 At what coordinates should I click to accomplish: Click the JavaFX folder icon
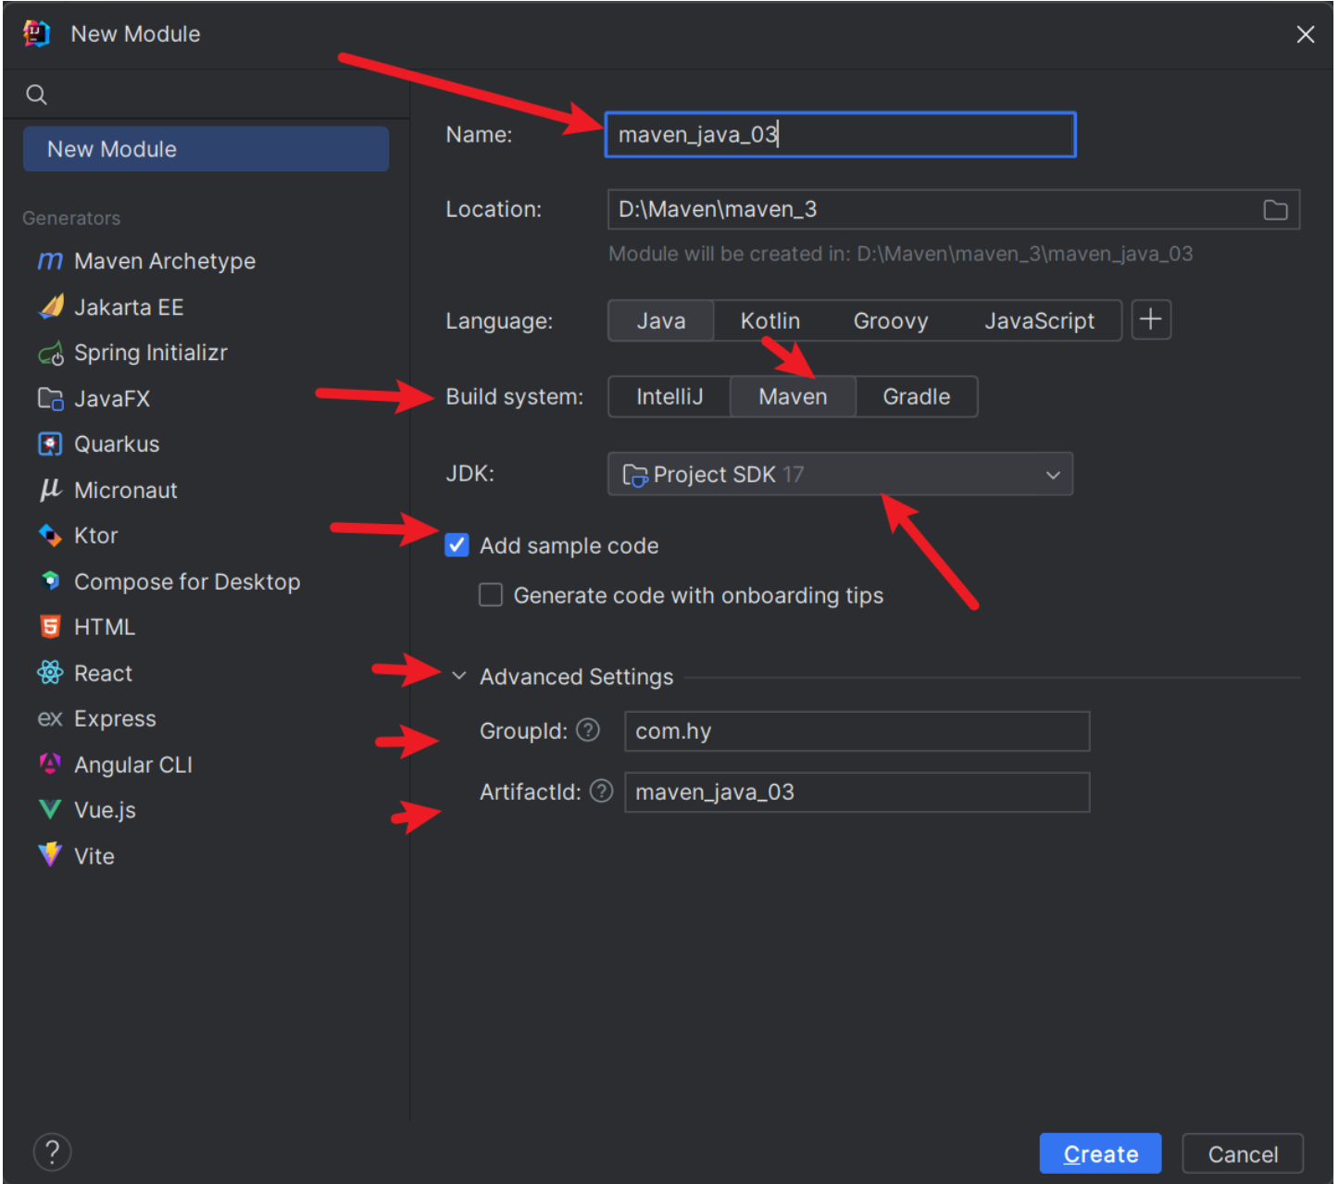(50, 398)
